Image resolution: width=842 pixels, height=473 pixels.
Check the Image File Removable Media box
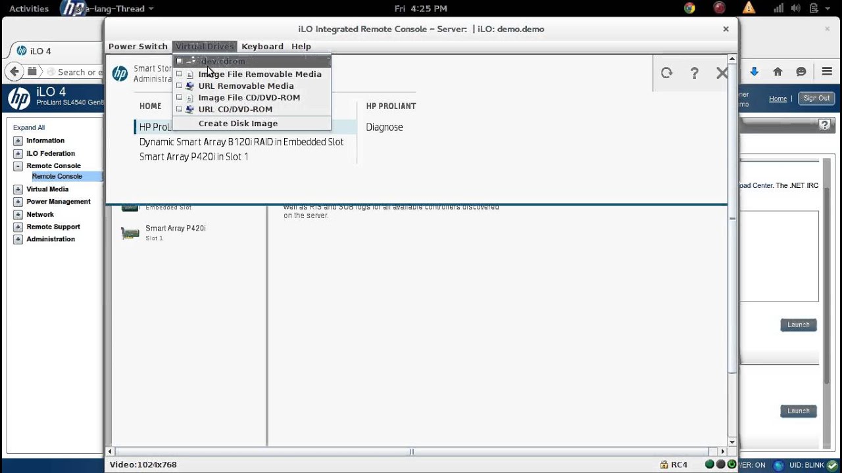(x=179, y=74)
